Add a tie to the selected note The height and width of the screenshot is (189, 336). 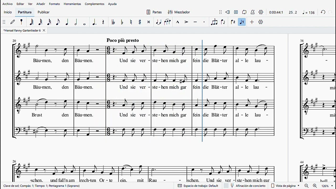pos(159,22)
